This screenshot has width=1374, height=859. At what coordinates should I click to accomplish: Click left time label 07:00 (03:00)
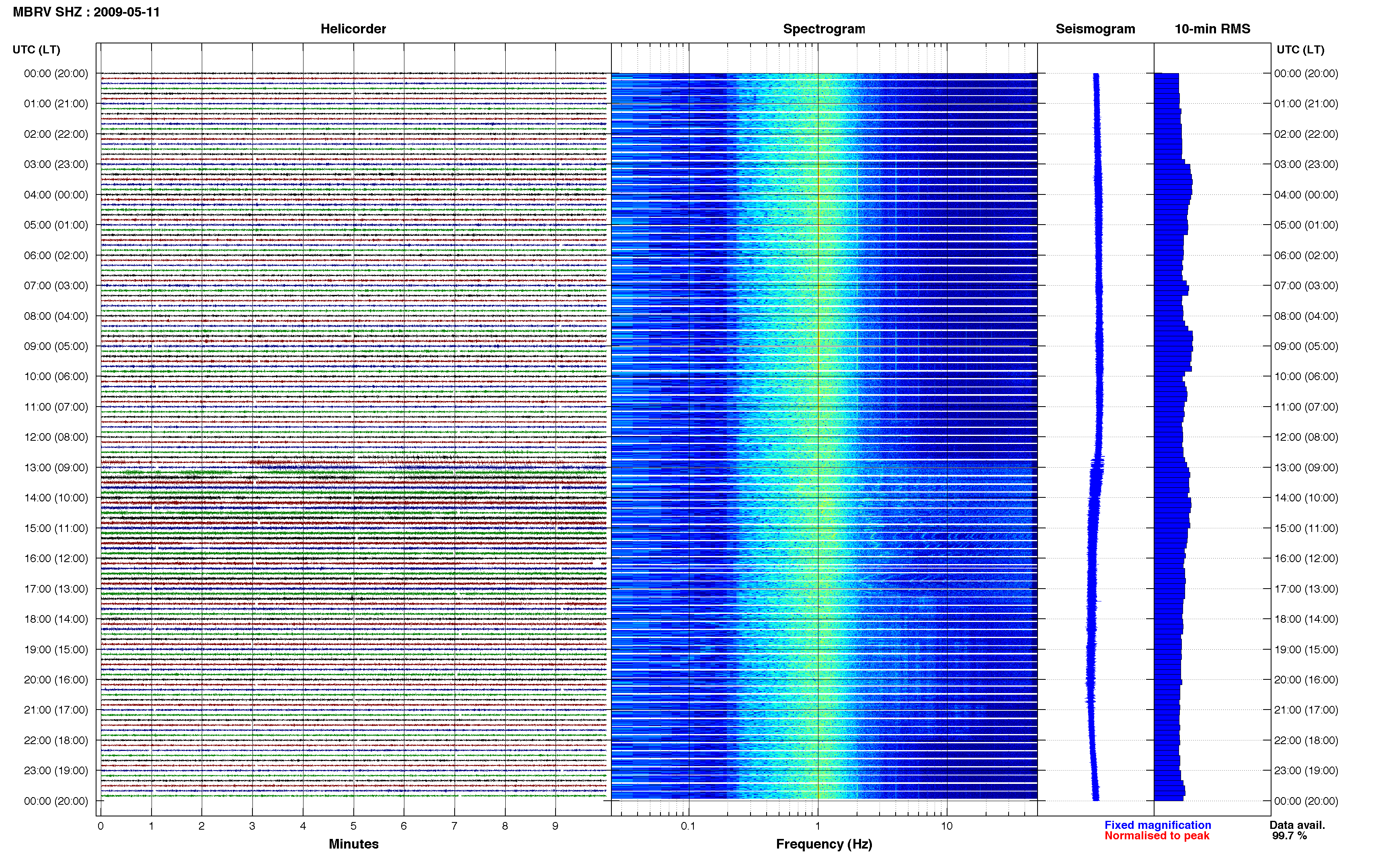(56, 286)
